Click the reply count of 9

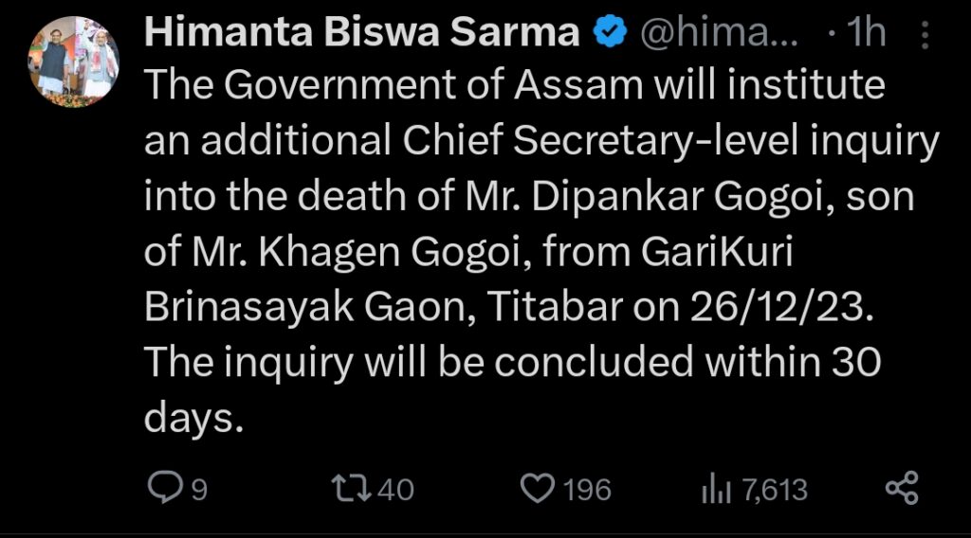199,490
